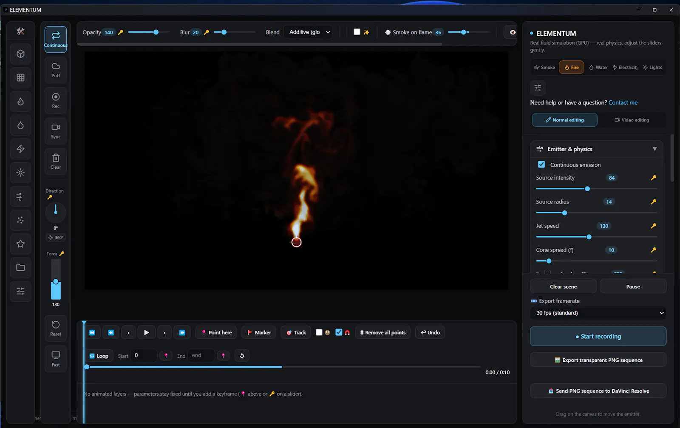The image size is (680, 428).
Task: Click the loop range reset arrow icon
Action: tap(242, 356)
